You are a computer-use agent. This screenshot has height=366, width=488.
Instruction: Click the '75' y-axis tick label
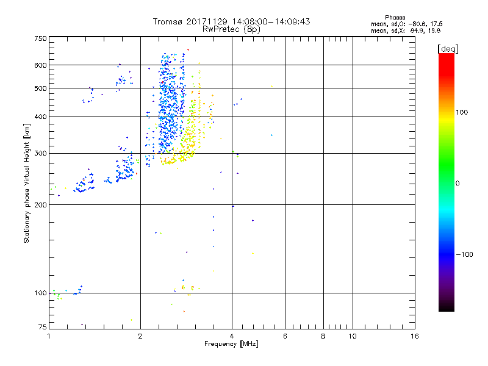43,327
